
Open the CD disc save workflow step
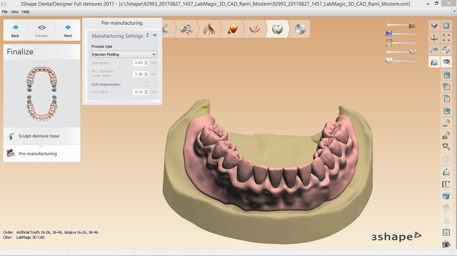coord(300,29)
